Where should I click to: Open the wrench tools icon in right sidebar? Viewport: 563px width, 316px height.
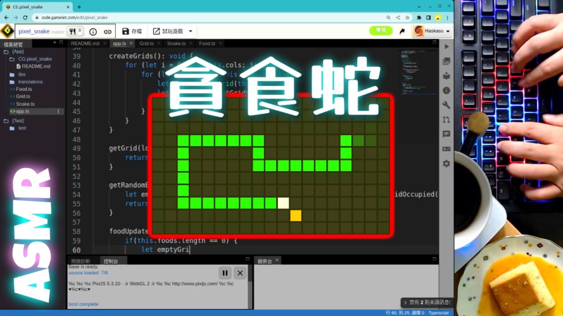pos(446,105)
